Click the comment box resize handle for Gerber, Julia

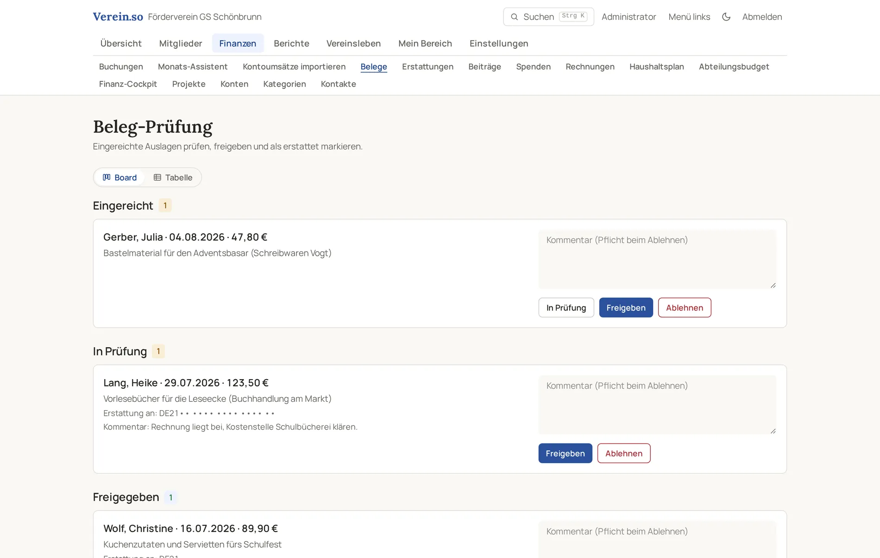[x=773, y=285]
